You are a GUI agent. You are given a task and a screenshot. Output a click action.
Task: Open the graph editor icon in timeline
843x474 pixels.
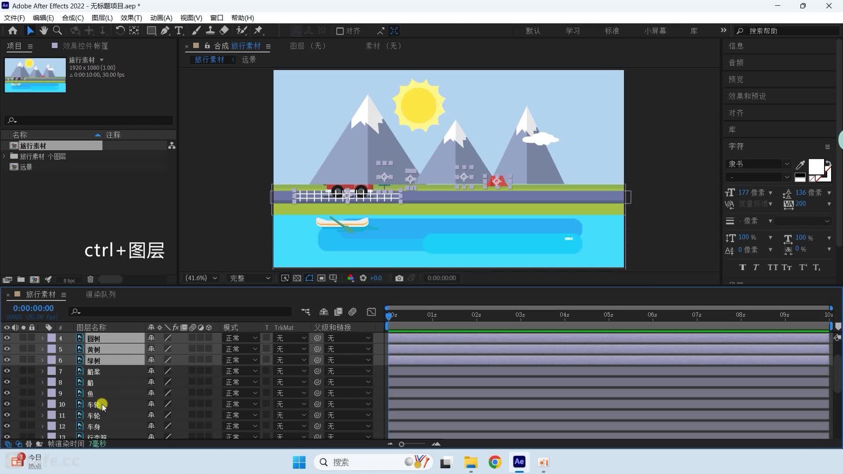click(x=371, y=312)
